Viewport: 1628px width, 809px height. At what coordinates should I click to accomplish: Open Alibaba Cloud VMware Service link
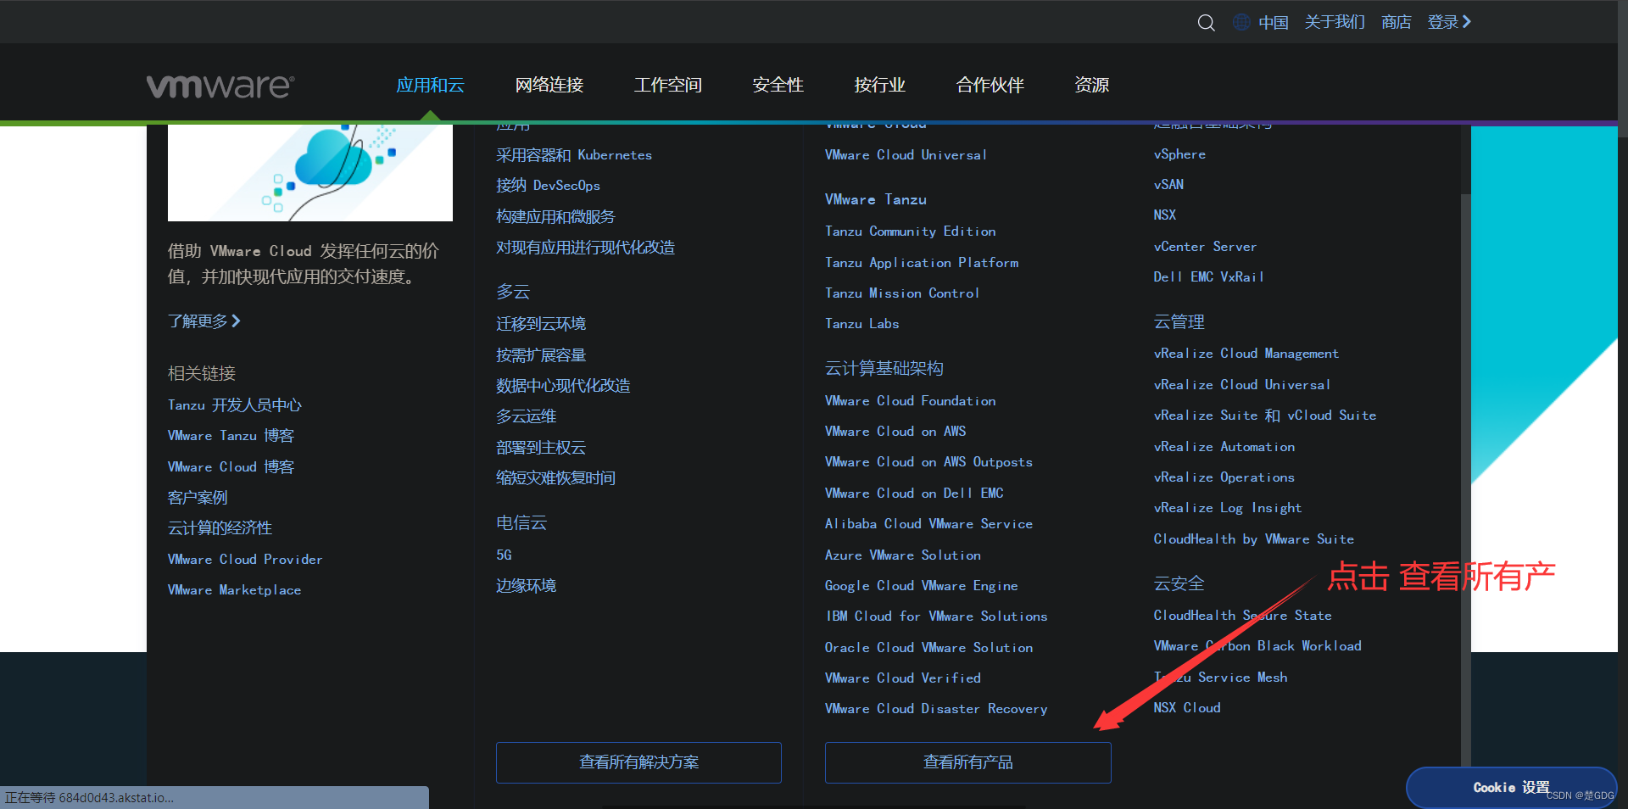pyautogui.click(x=928, y=524)
